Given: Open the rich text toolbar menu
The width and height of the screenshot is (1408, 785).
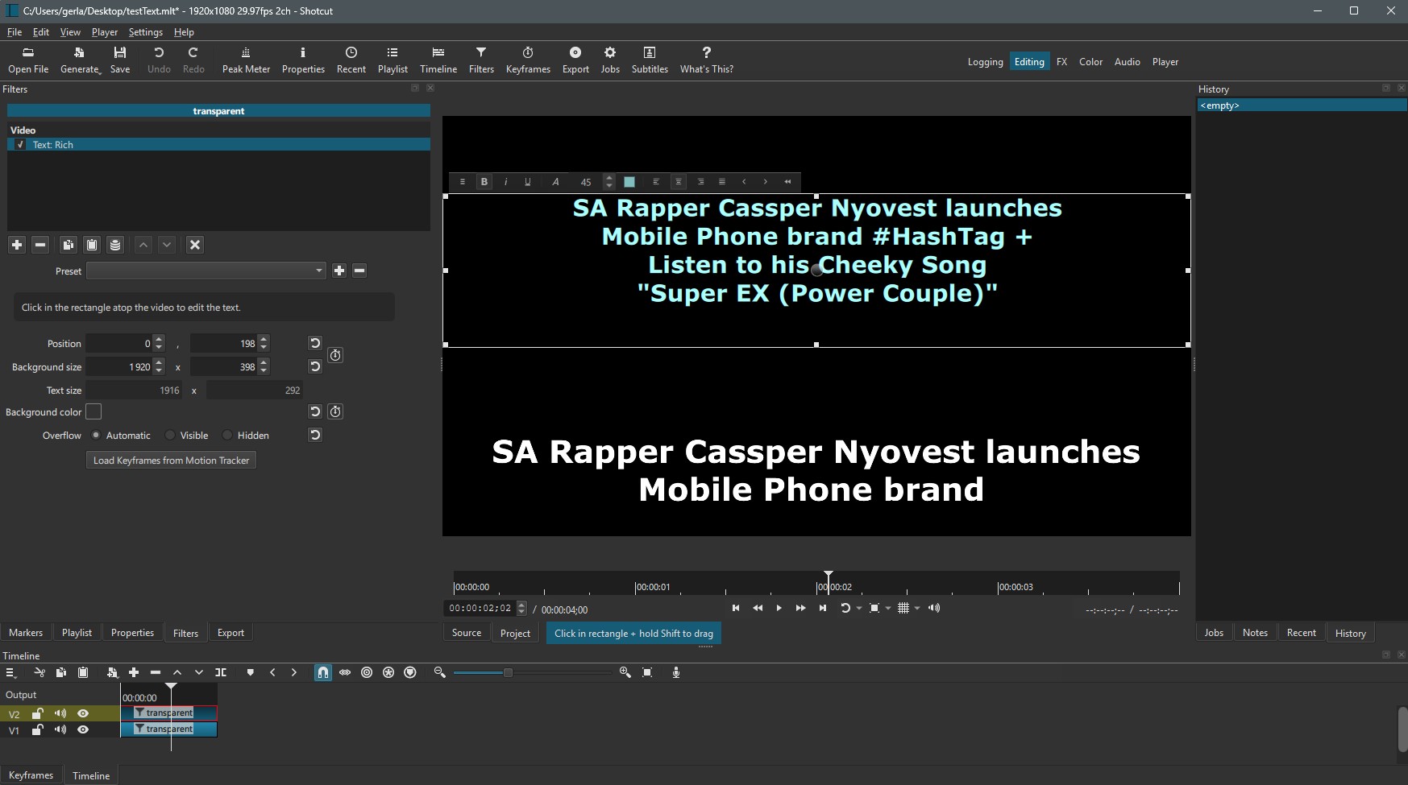Looking at the screenshot, I should tap(463, 182).
